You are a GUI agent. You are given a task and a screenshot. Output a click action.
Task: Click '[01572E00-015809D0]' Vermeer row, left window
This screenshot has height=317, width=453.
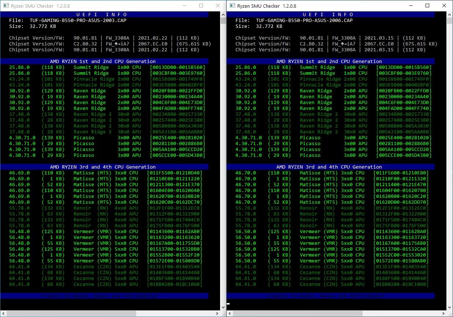[x=175, y=261]
